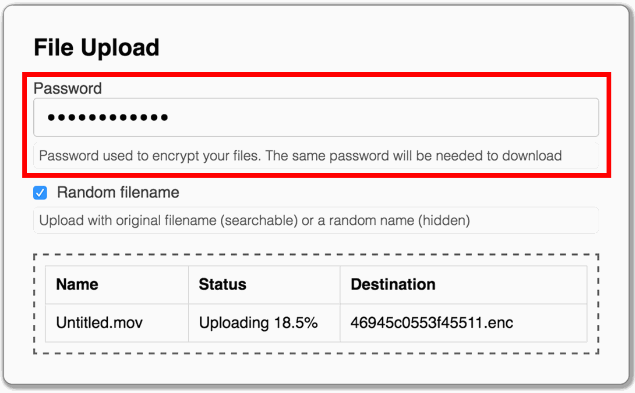Click the filename visibility hint text
The height and width of the screenshot is (393, 635).
pos(254,220)
